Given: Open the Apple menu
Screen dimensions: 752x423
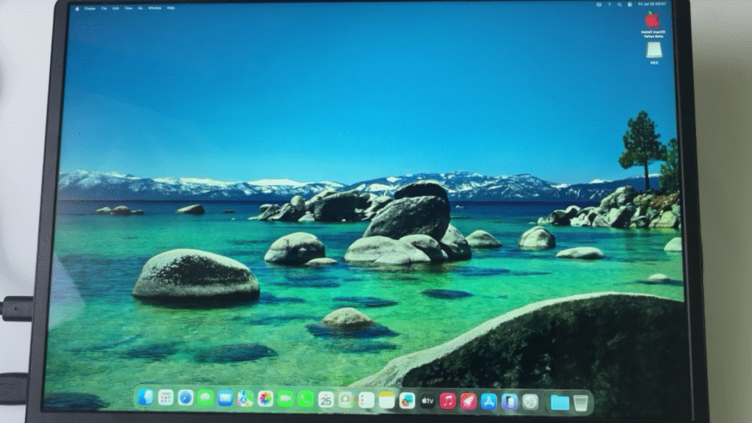Looking at the screenshot, I should 77,8.
